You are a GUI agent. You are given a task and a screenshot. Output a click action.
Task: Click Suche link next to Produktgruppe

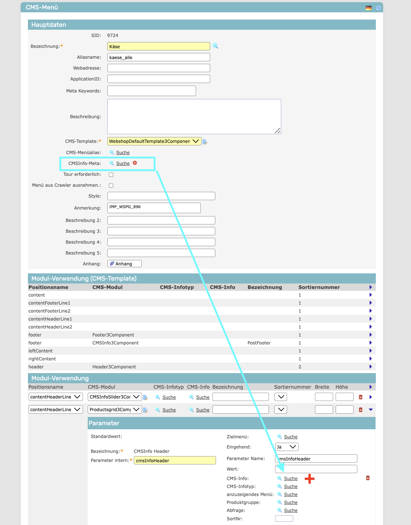coord(291,503)
